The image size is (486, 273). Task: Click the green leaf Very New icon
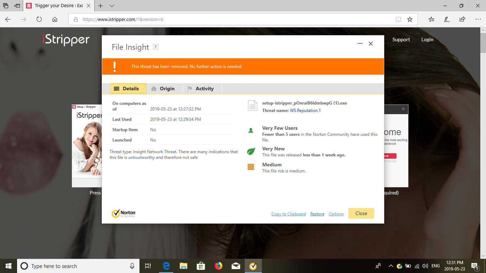(x=251, y=151)
